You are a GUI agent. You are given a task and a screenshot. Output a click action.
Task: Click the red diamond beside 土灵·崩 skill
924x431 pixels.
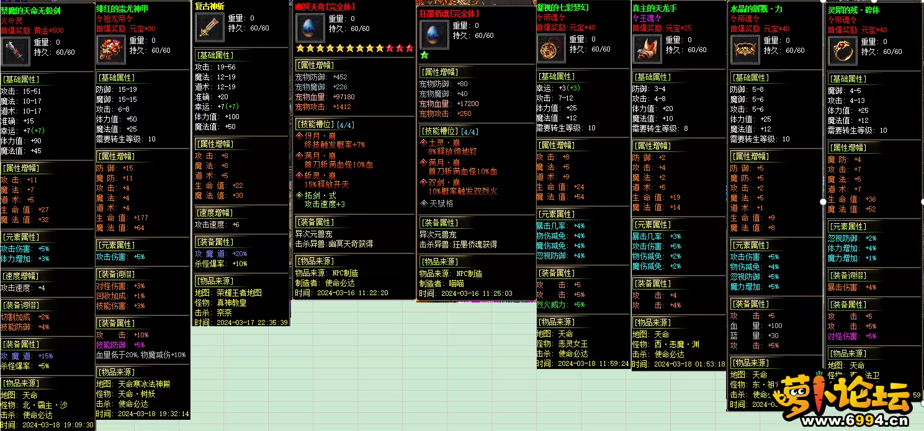[x=424, y=142]
